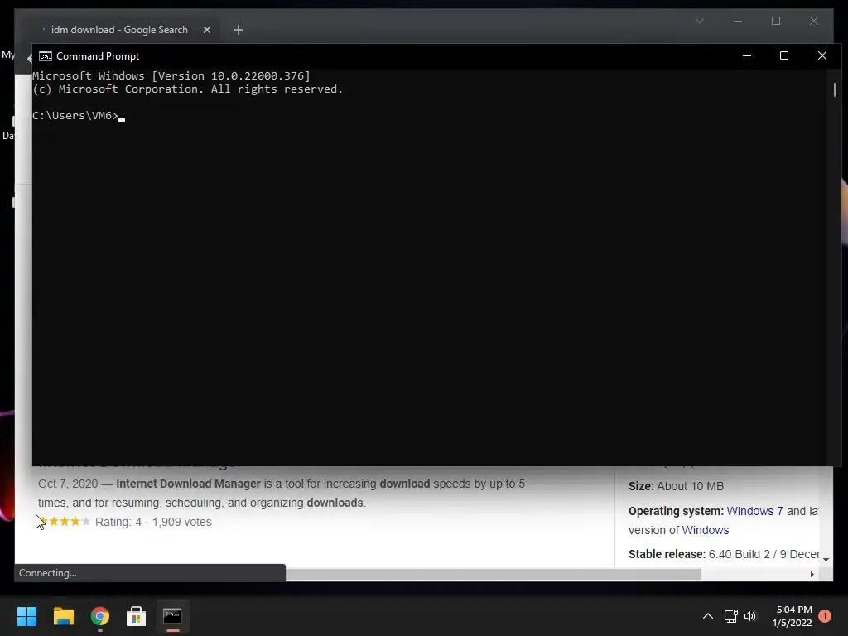
Task: Close the idm download Chrome tab
Action: coord(206,30)
